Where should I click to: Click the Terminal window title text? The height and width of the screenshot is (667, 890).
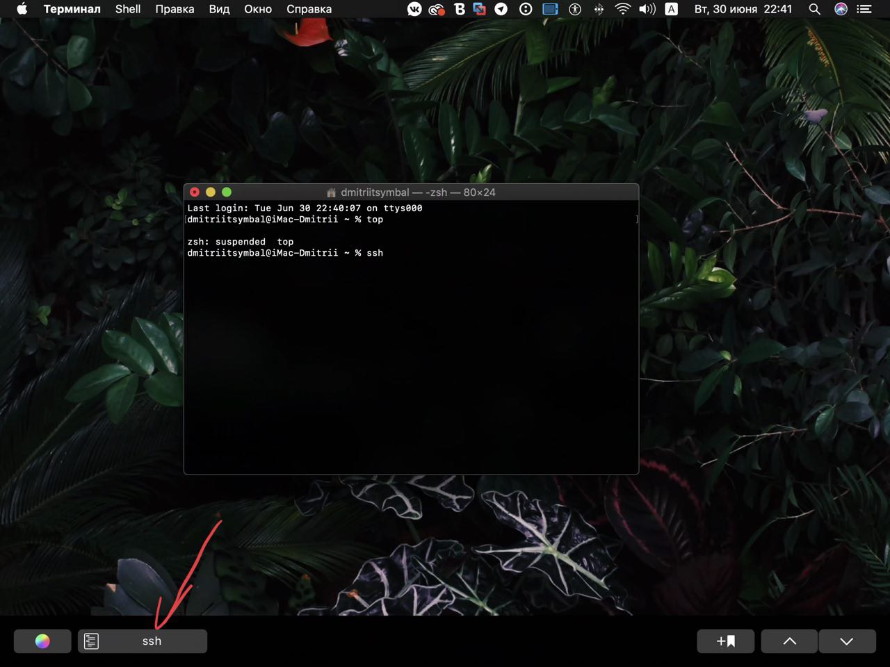(418, 192)
